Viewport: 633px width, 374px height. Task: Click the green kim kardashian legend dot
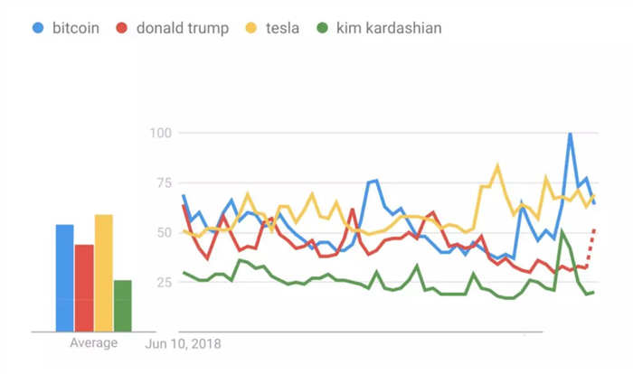322,28
